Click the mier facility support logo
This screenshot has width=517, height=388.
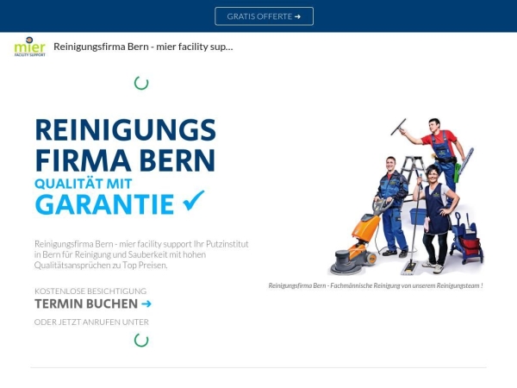pos(30,47)
